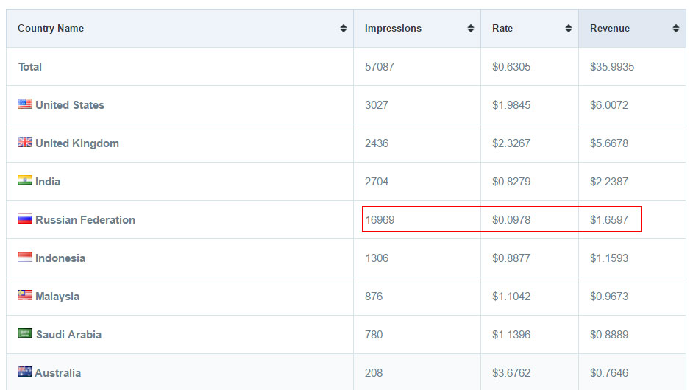Screen dimensions: 693x390
Task: Click Australia's rate value $3.6762
Action: point(511,373)
